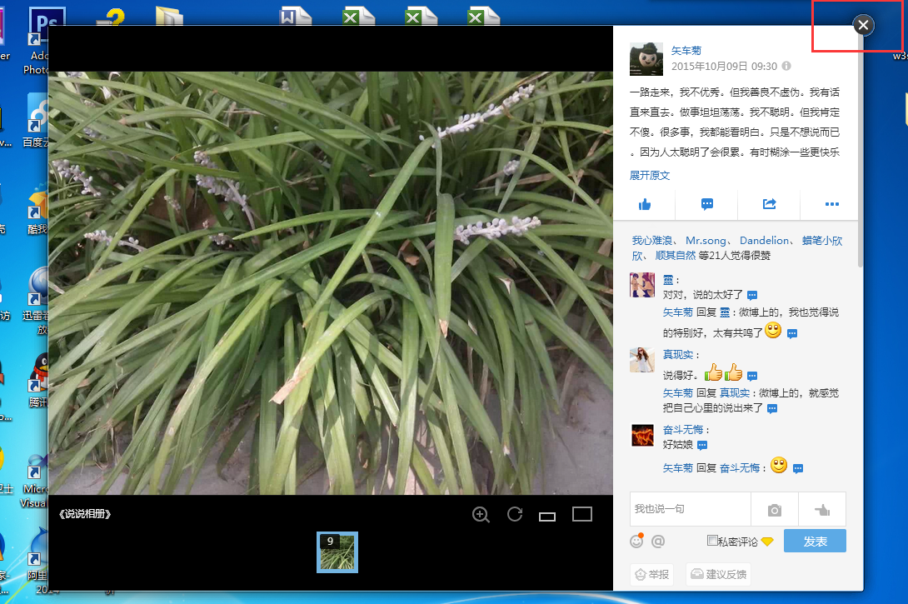Open 真现实's avatar picture
908x604 pixels.
(x=642, y=360)
